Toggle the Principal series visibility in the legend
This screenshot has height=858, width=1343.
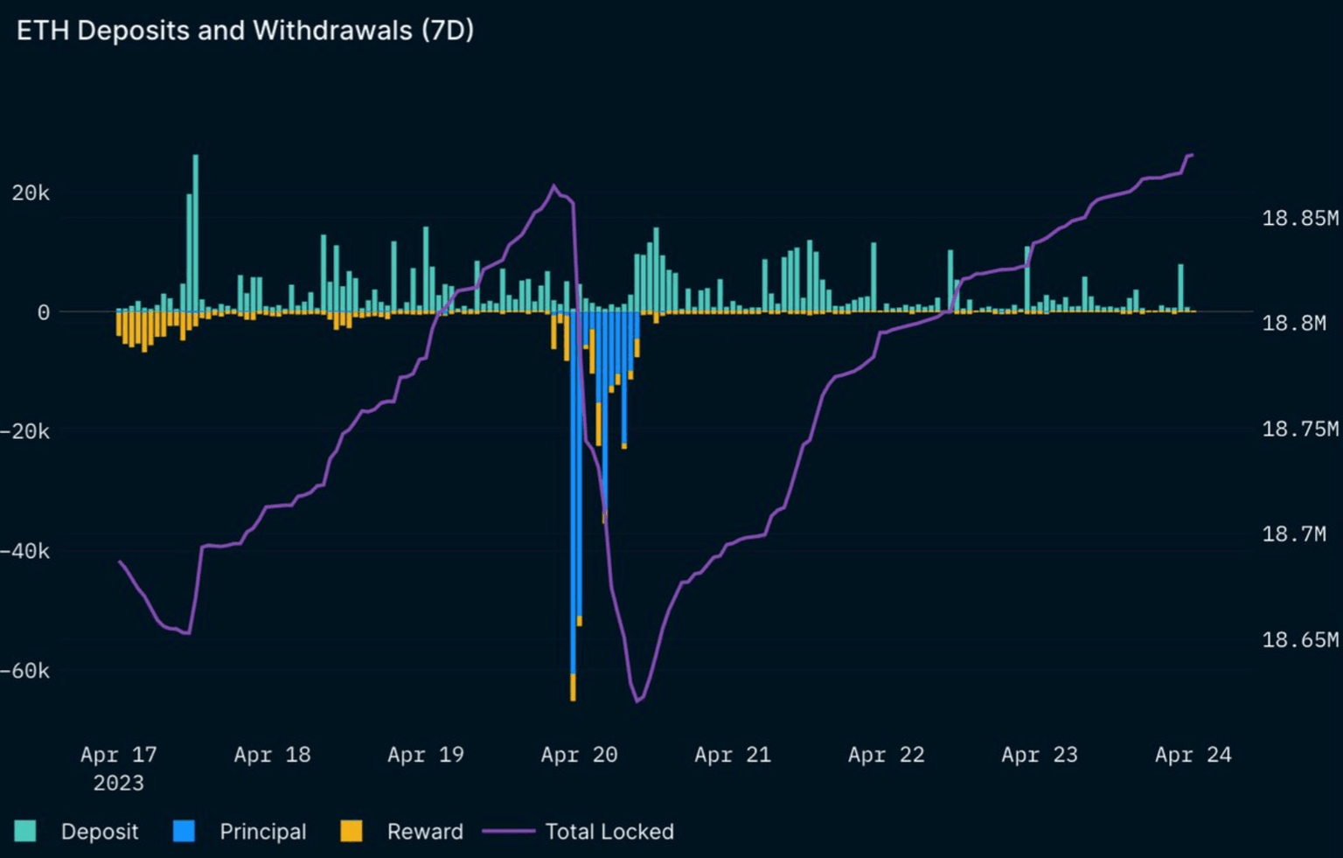coord(263,832)
